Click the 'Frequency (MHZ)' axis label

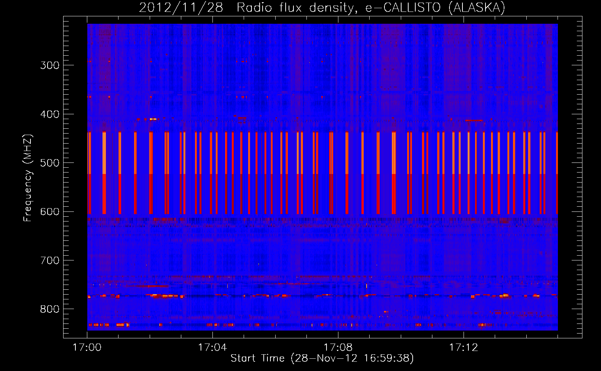point(28,178)
